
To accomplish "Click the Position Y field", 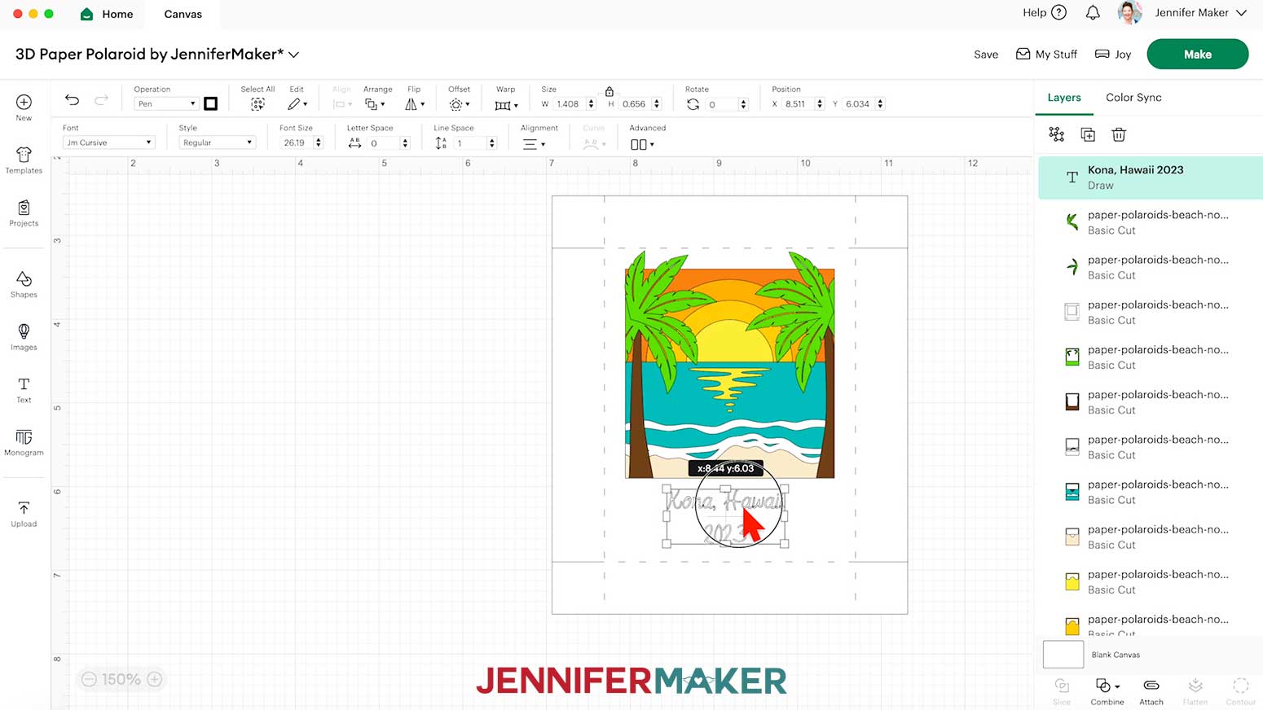I will (859, 104).
